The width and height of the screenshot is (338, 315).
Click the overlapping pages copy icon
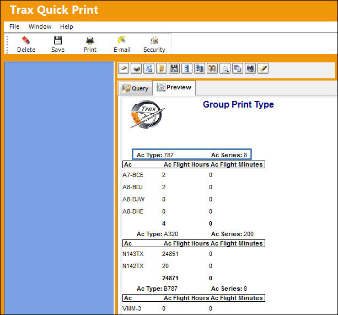pos(238,68)
